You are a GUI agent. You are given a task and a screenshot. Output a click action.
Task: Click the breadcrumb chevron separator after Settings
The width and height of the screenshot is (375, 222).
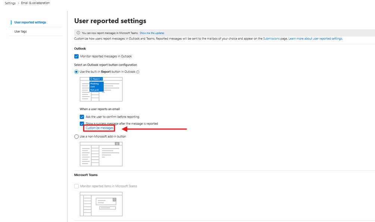(18, 3)
